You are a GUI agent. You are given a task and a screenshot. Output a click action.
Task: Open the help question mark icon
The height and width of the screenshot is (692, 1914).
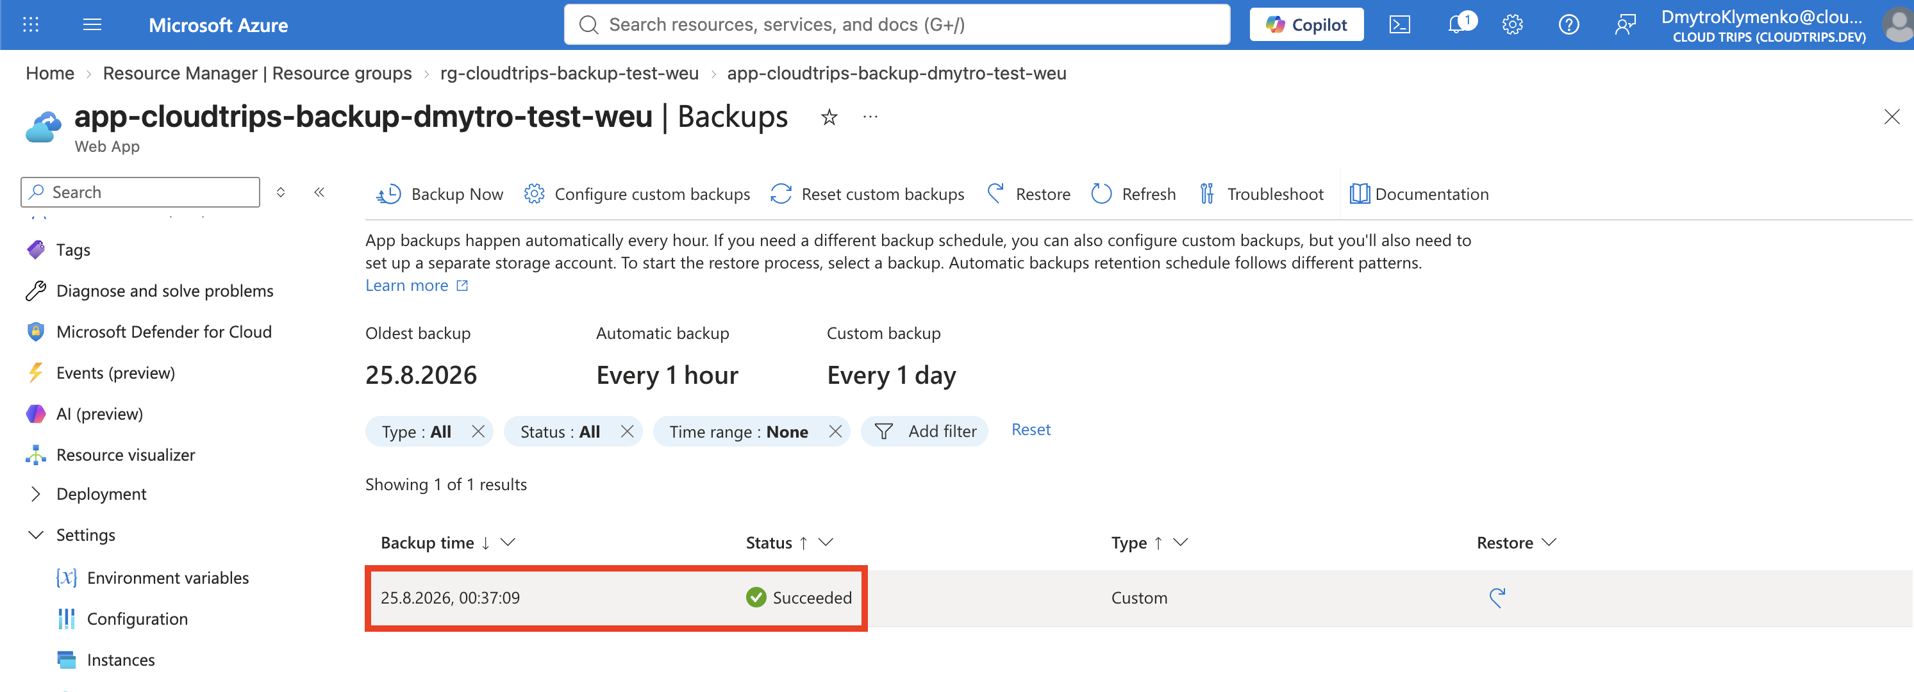1569,24
